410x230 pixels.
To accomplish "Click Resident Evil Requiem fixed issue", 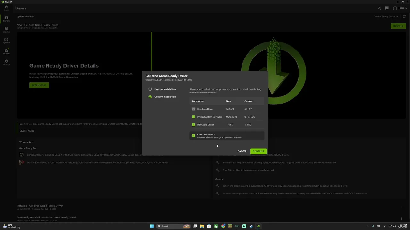I will [x=279, y=162].
